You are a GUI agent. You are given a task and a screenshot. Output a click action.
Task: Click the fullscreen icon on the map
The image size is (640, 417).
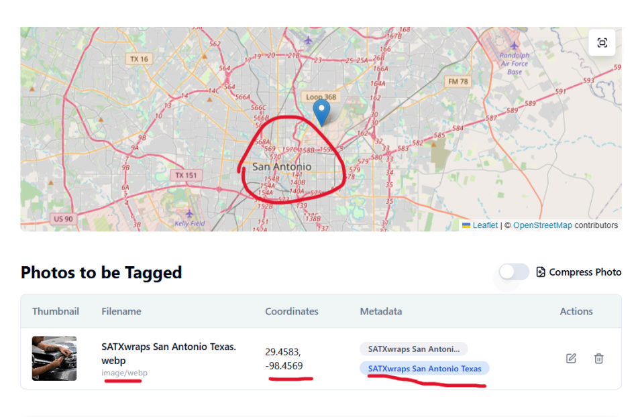tap(602, 43)
